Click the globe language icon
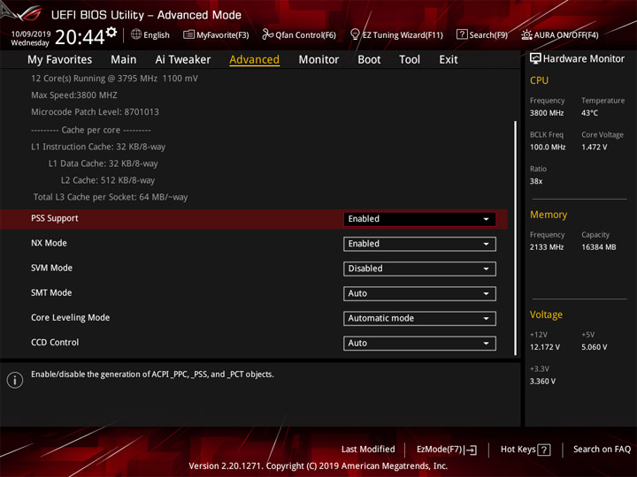 point(136,34)
